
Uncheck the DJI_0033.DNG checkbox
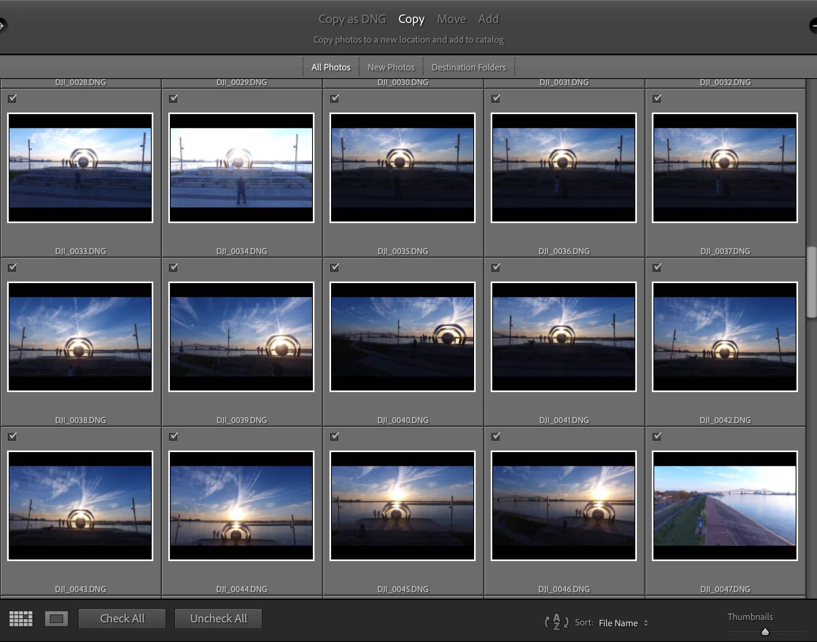click(12, 98)
